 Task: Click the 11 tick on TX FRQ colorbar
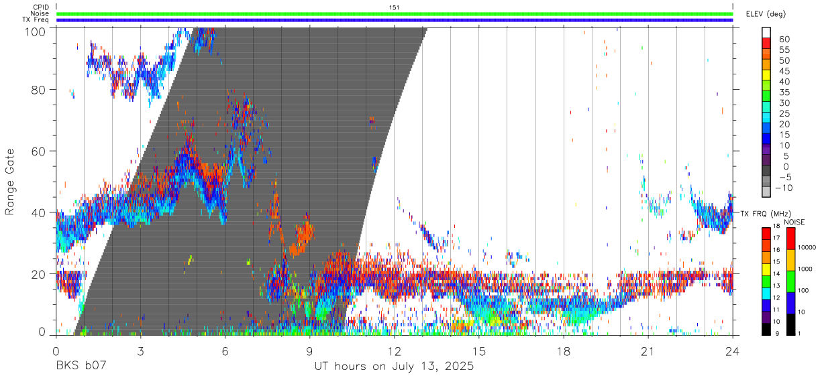pyautogui.click(x=776, y=310)
